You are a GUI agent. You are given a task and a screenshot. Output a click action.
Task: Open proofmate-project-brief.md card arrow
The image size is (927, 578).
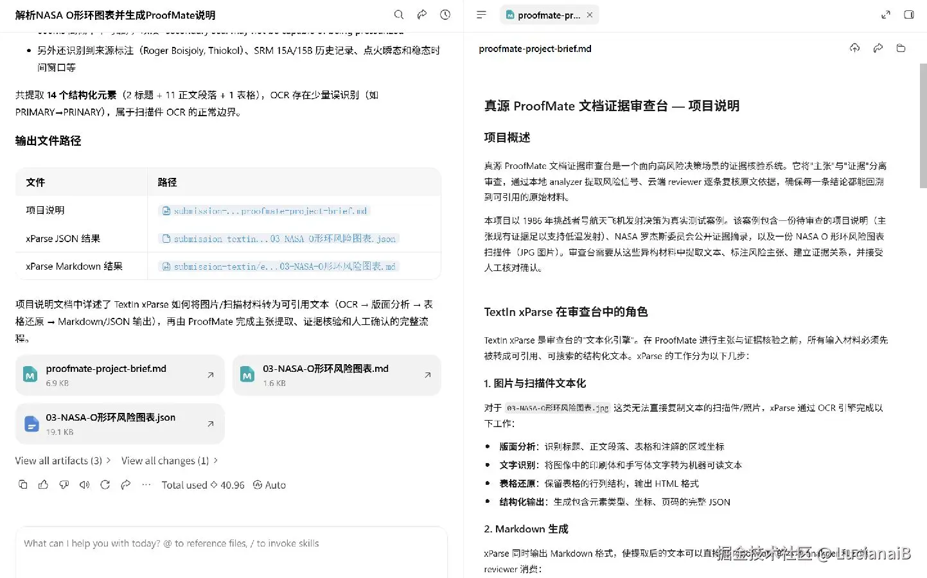[211, 375]
